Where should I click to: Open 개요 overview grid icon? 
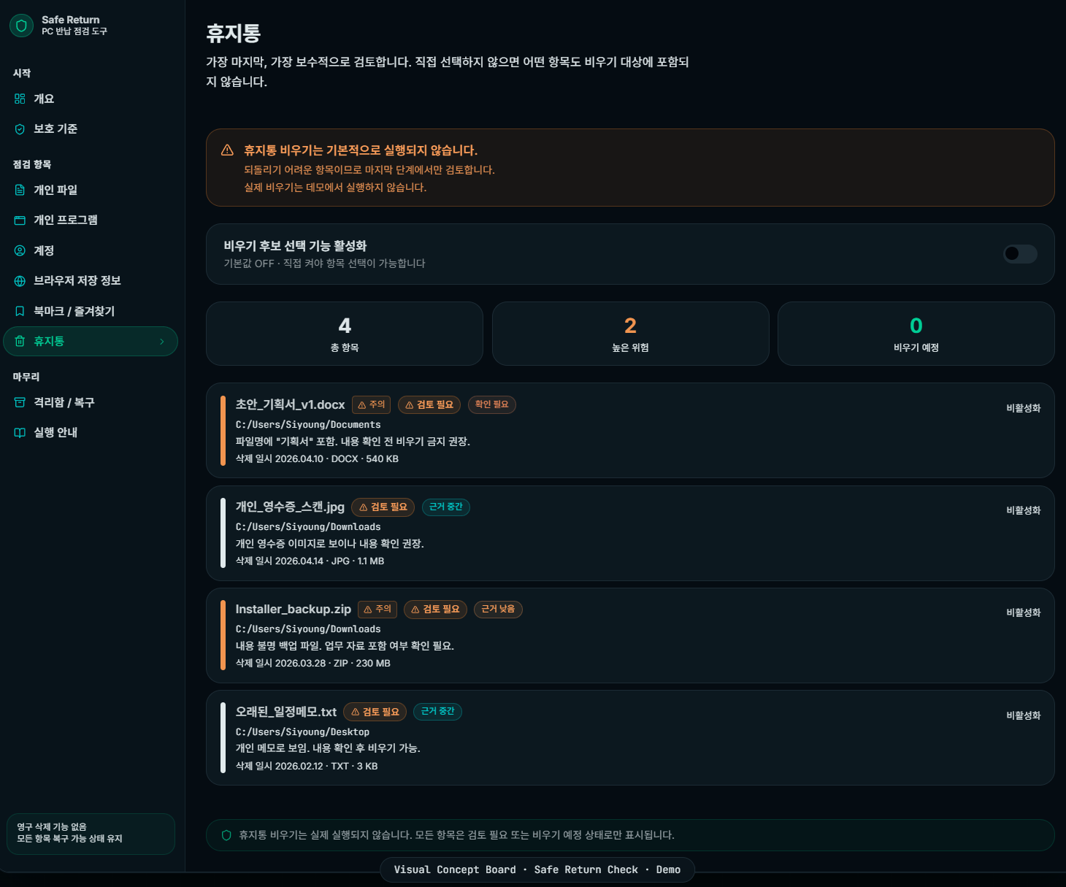click(20, 99)
